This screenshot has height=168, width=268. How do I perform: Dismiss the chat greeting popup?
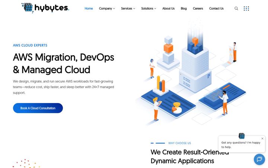click(x=262, y=139)
